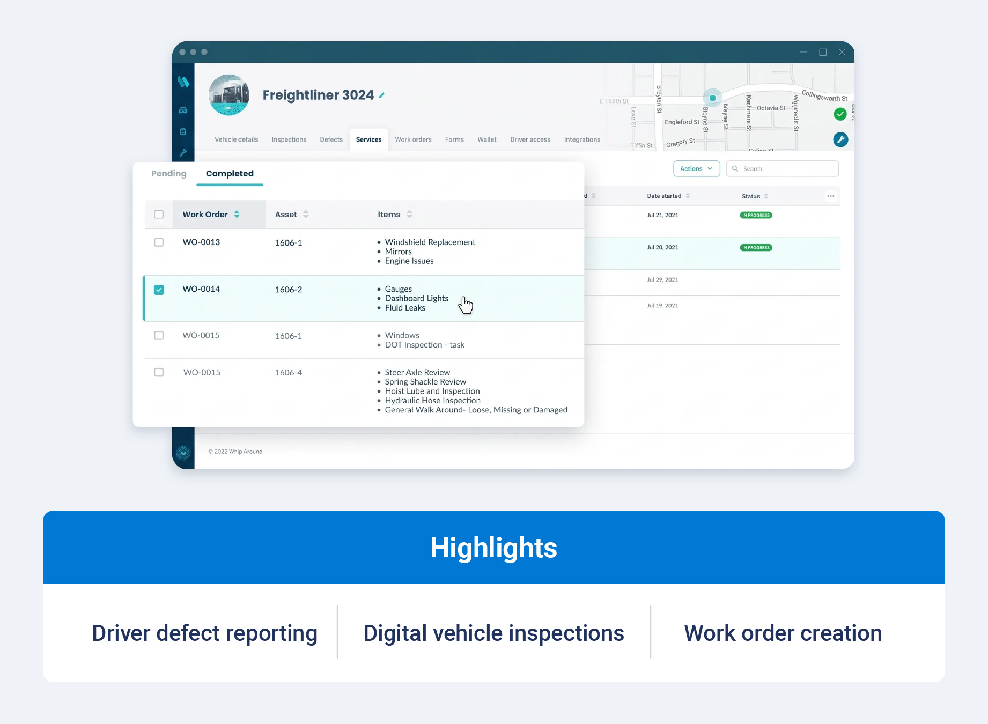Click the WO-0013 work order number
Viewport: 988px width, 724px height.
coord(201,242)
